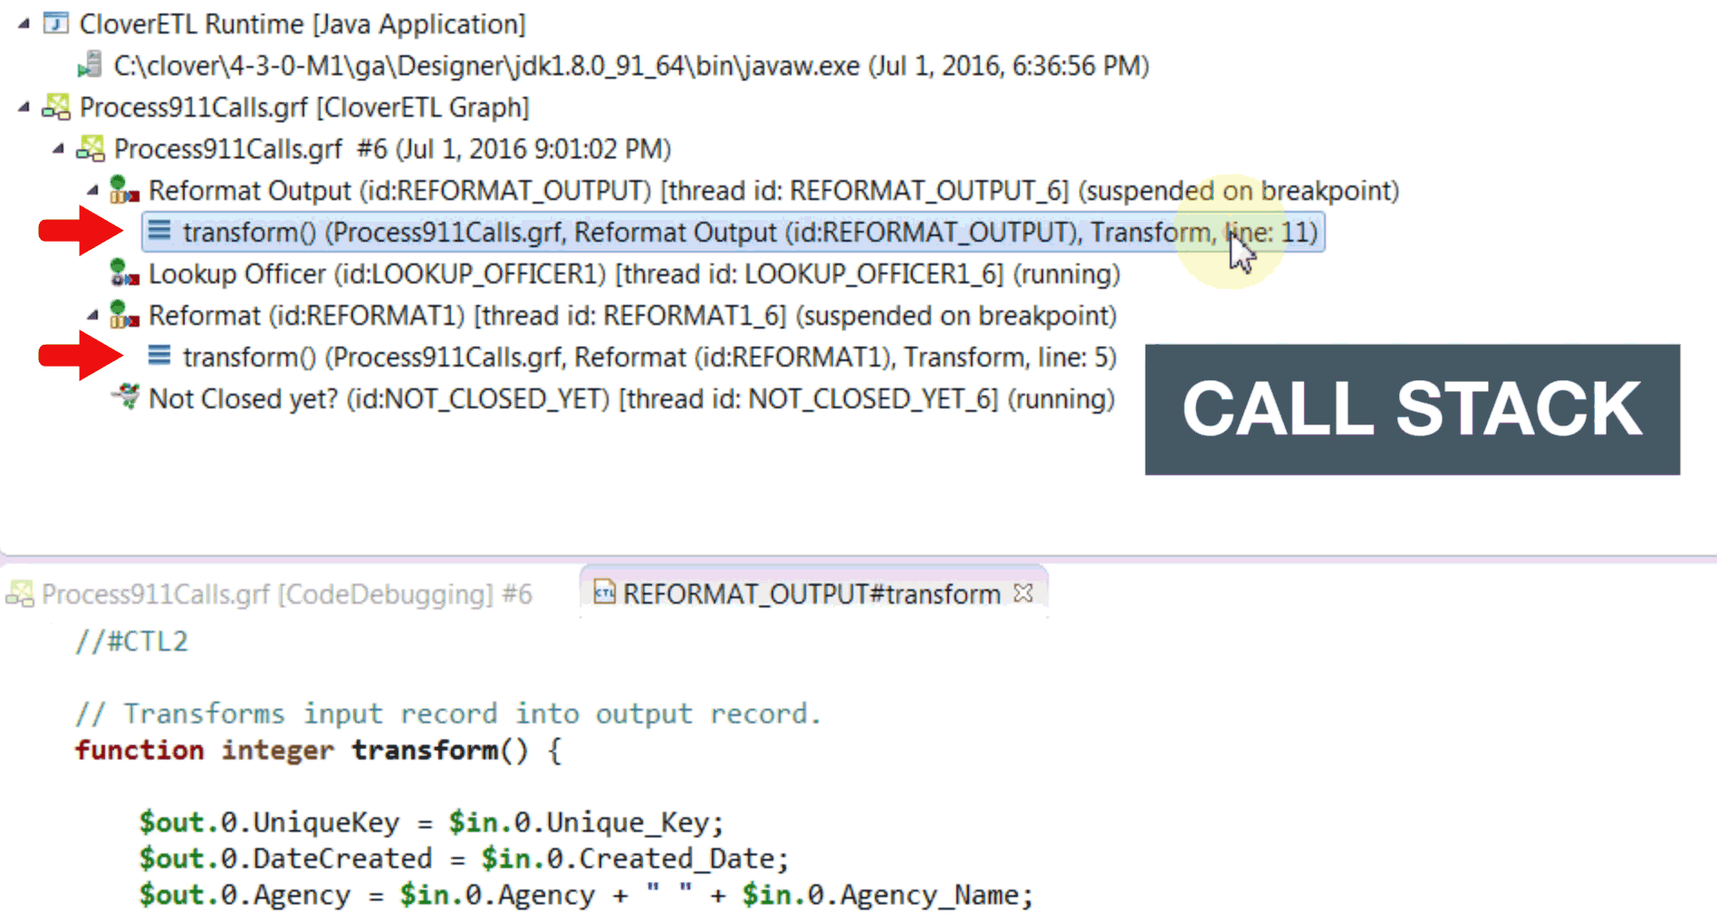The height and width of the screenshot is (916, 1717).
Task: Click the //#CTL2 comment line
Action: pos(131,642)
